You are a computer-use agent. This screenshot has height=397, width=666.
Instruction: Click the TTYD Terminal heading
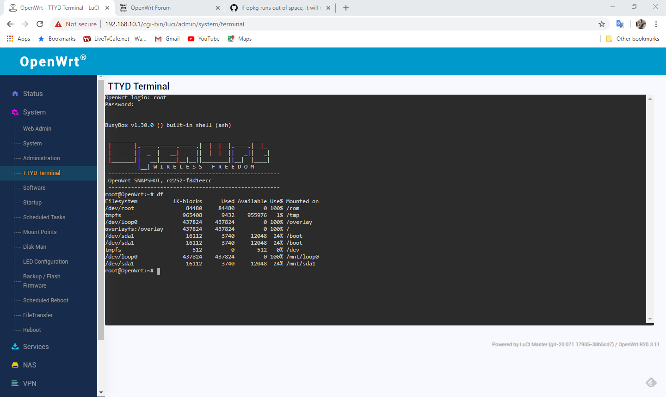[139, 86]
